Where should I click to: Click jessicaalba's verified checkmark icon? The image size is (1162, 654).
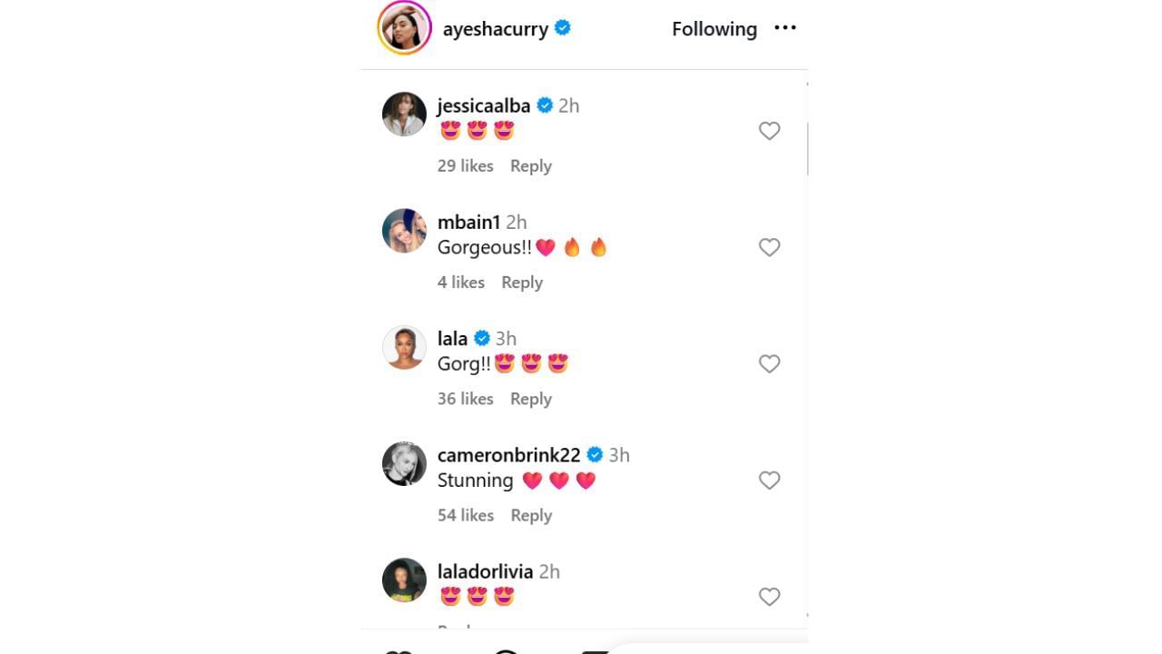click(x=545, y=105)
